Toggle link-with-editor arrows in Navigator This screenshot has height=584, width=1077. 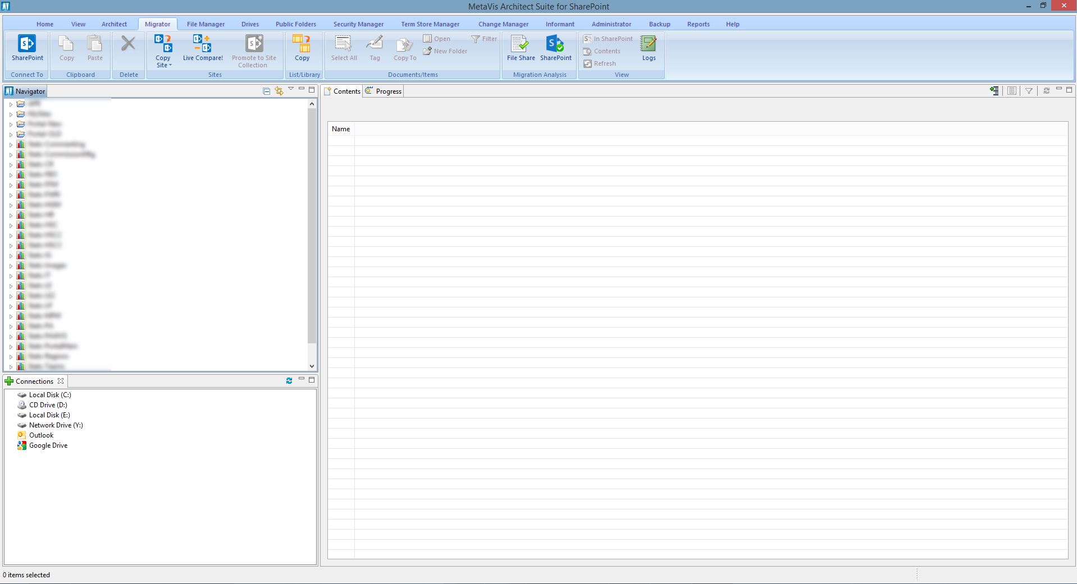(x=279, y=91)
